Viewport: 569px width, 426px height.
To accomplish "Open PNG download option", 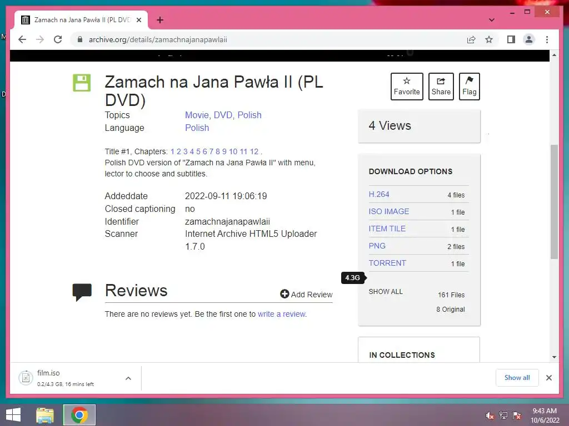I will click(377, 246).
